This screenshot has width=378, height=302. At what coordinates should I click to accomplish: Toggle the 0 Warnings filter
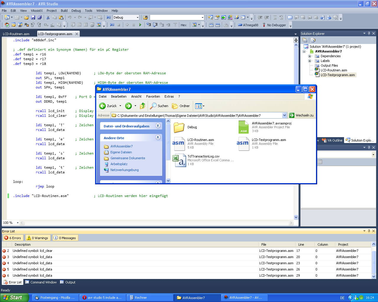pyautogui.click(x=37, y=238)
